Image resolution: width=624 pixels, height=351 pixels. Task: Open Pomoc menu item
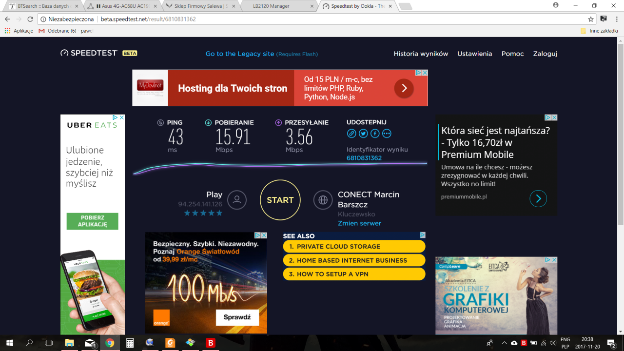tap(513, 54)
